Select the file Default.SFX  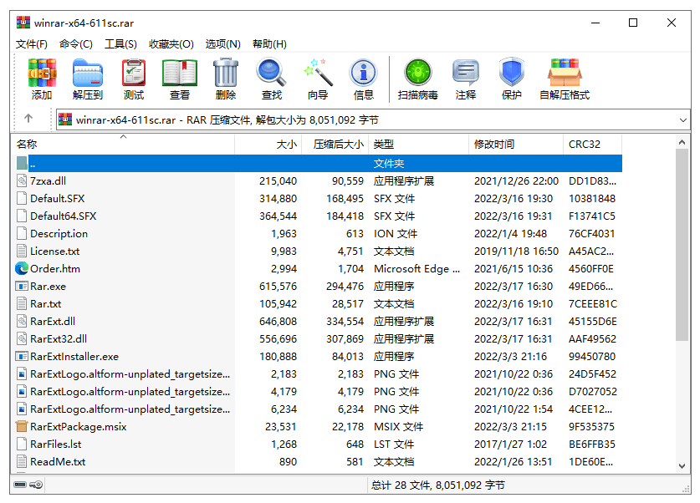click(57, 198)
